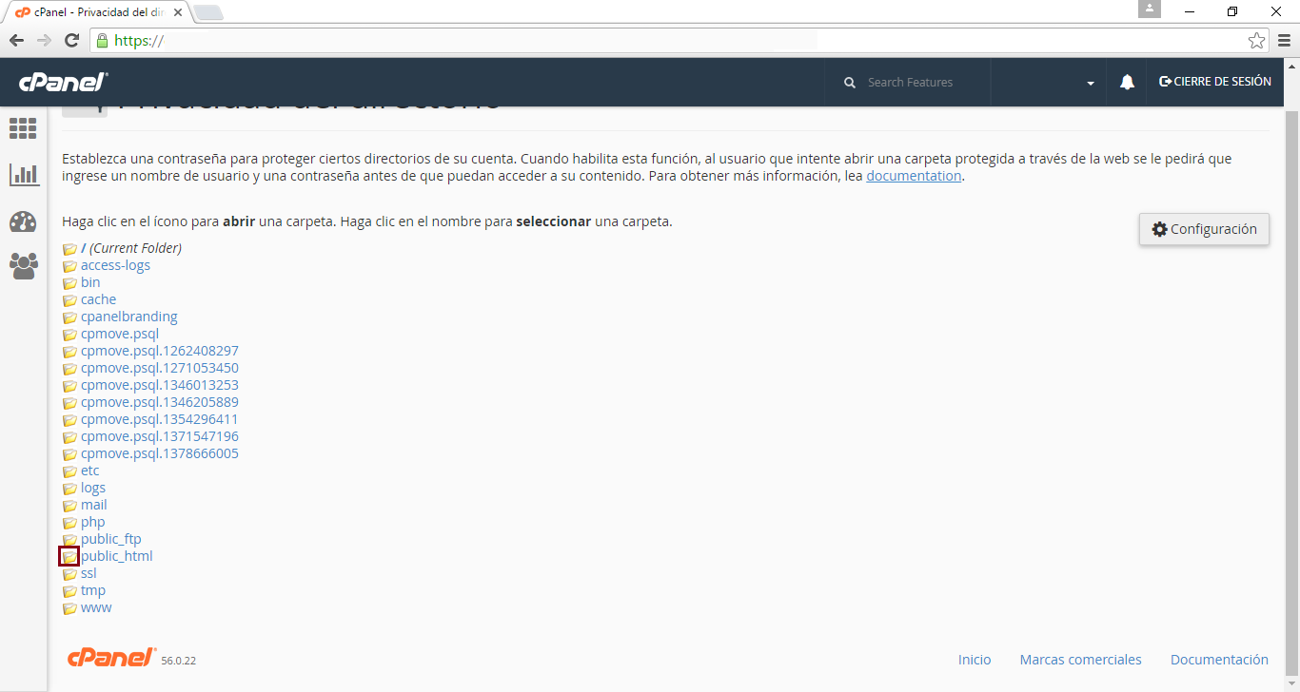The width and height of the screenshot is (1300, 692).
Task: Click the Configuración button
Action: coord(1204,229)
